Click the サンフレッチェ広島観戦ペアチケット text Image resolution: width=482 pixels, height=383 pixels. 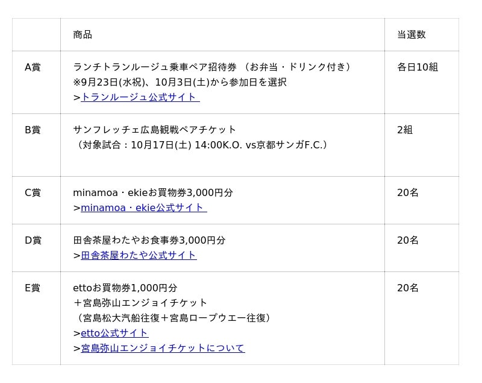pos(155,130)
